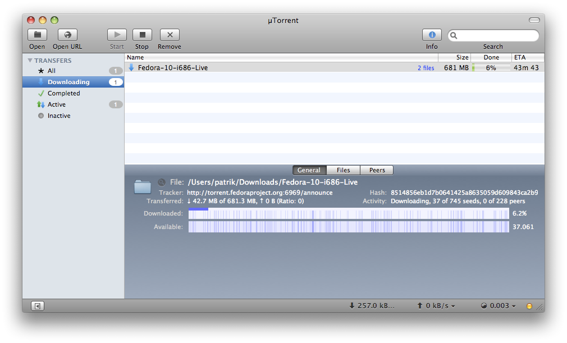Toggle the sidebar with the bottom-left button
The height and width of the screenshot is (343, 567).
click(x=37, y=306)
